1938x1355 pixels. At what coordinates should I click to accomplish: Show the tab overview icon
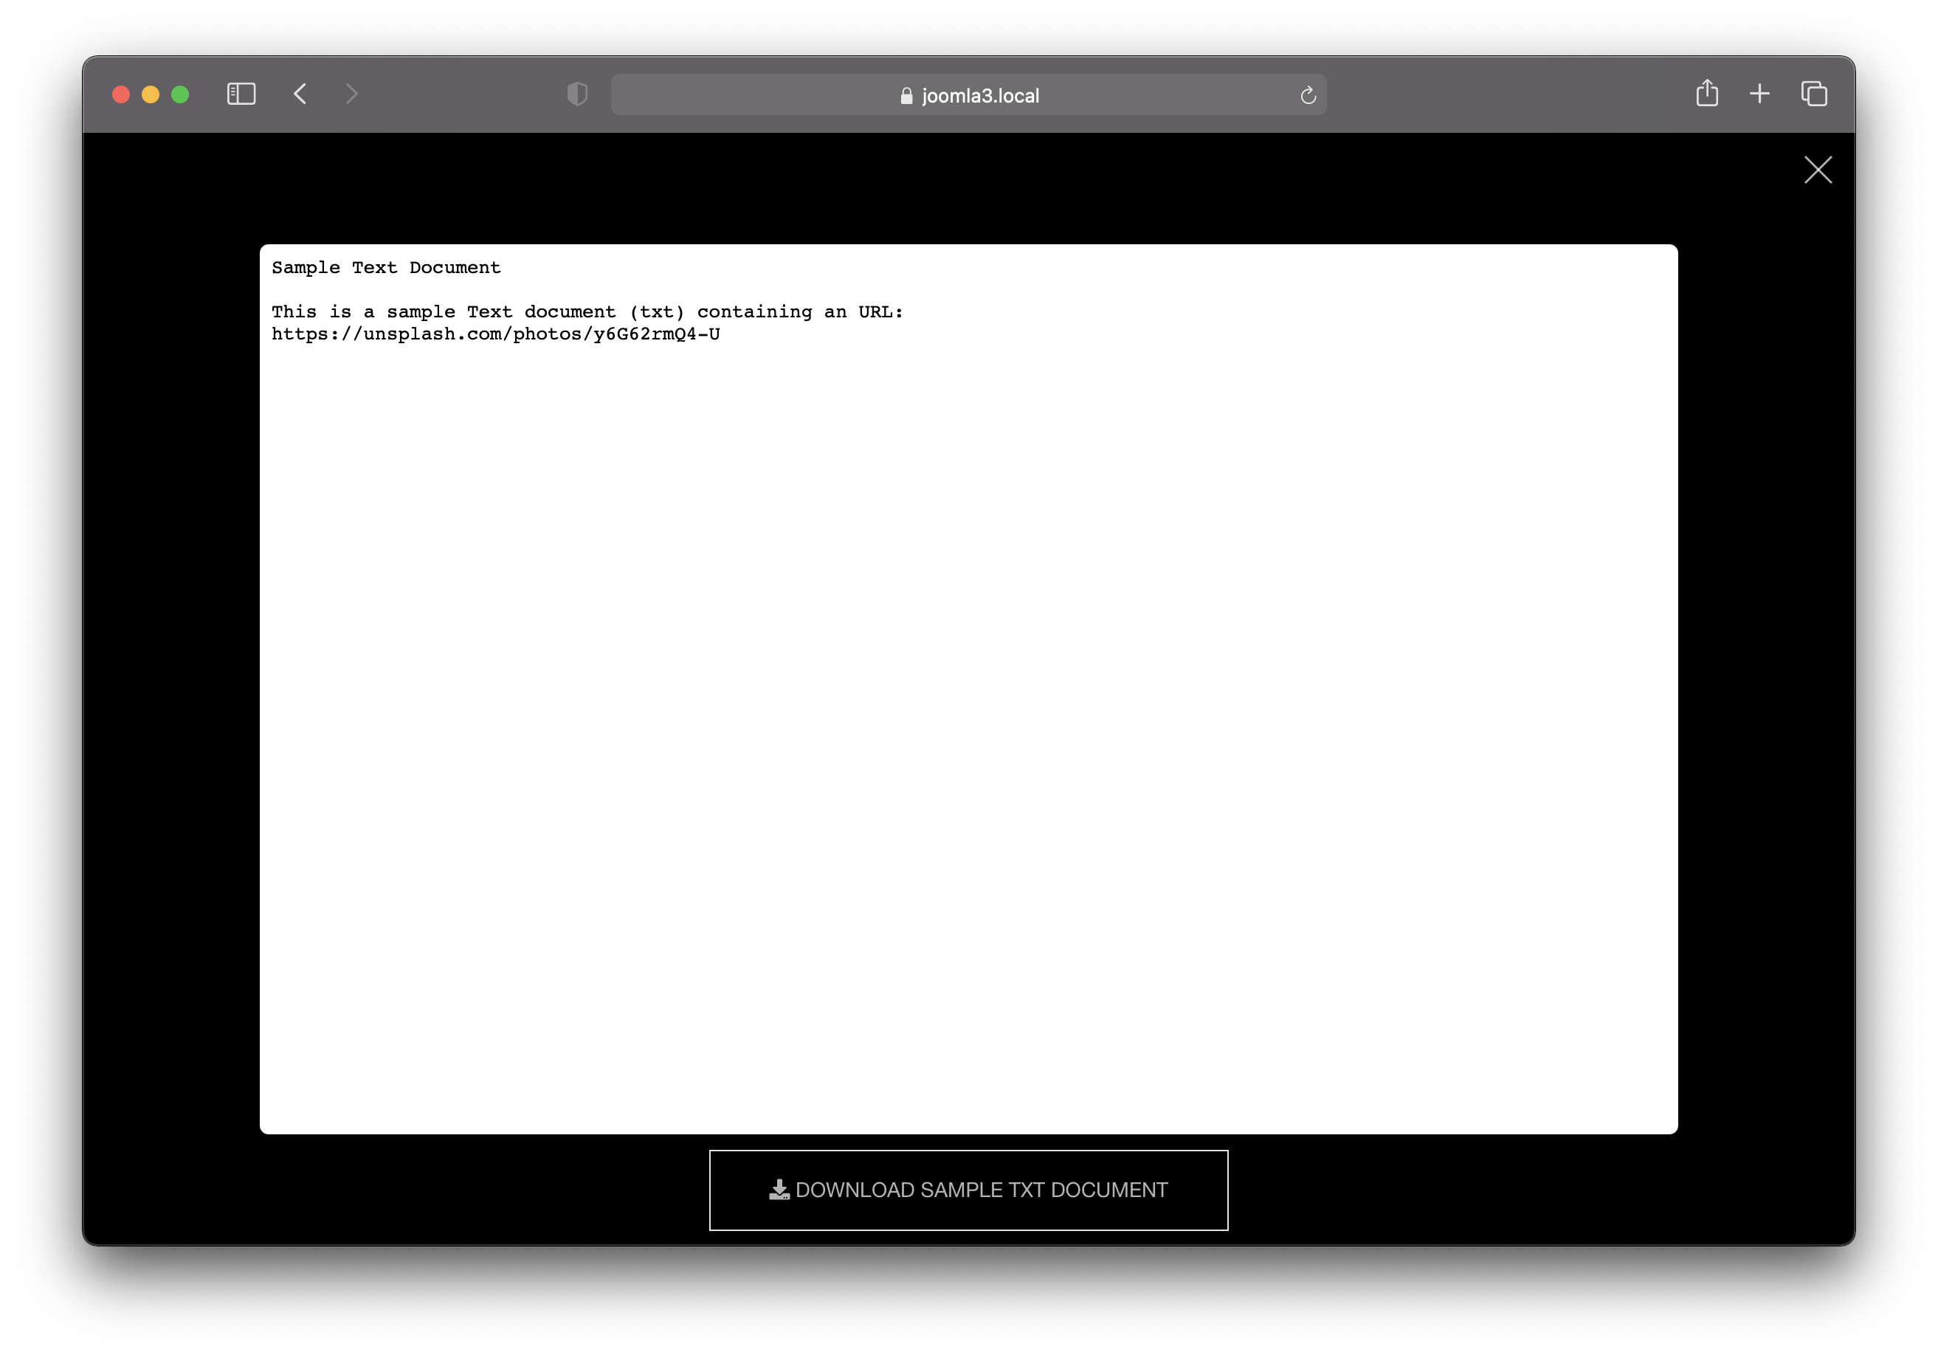(x=1814, y=94)
